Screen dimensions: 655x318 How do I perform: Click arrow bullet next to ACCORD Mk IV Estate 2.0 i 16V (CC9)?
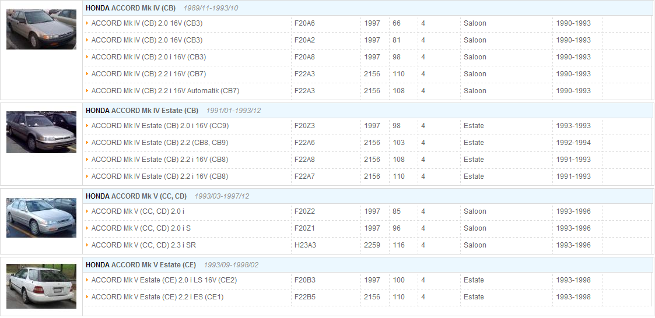87,126
